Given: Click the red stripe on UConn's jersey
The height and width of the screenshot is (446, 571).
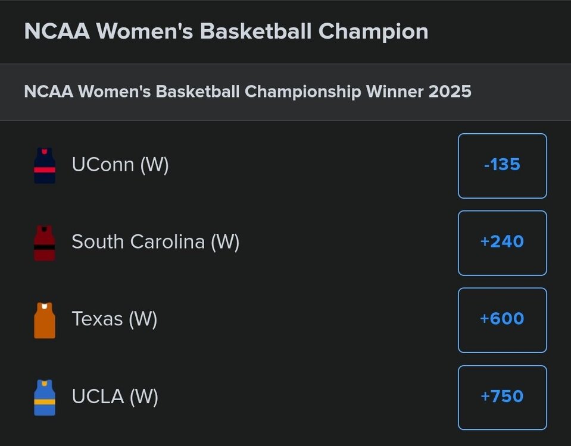Looking at the screenshot, I should 45,169.
